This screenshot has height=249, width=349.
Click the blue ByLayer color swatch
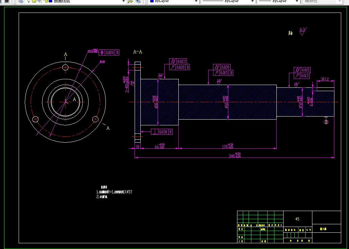(152, 1)
